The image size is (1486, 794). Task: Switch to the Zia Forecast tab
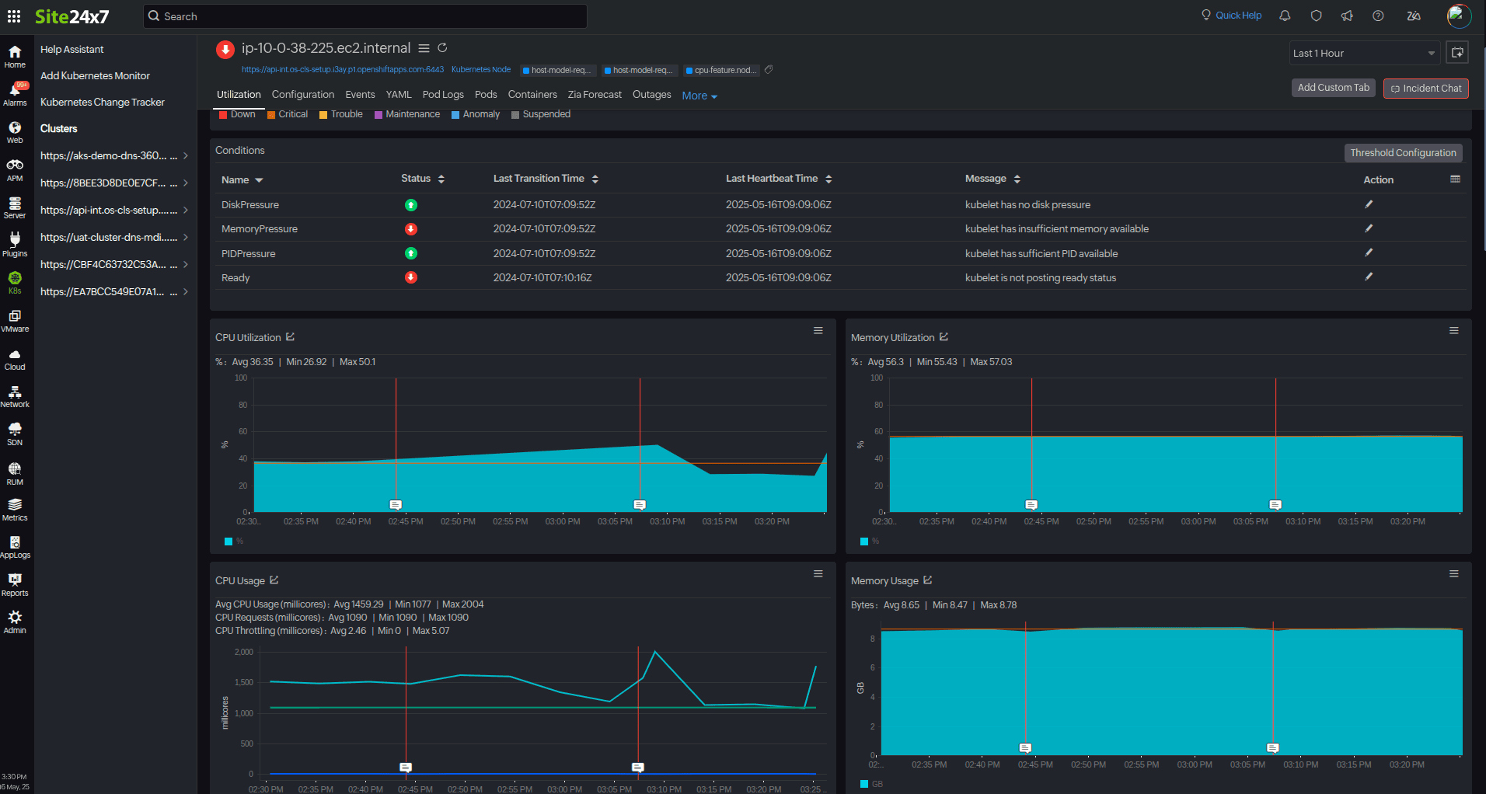594,95
